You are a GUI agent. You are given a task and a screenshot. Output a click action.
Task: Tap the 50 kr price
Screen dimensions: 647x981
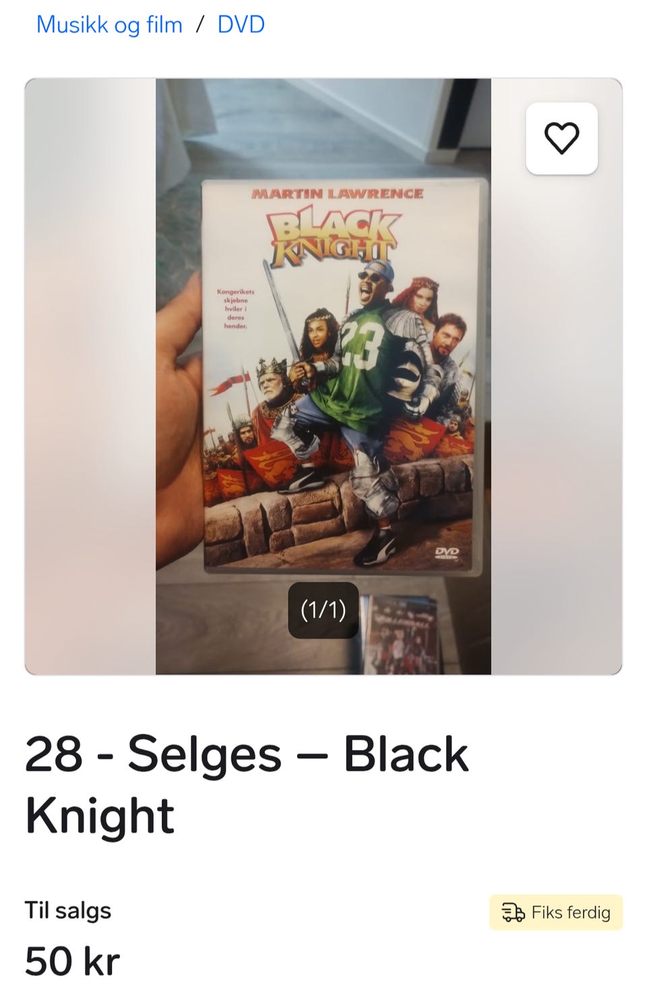(x=72, y=960)
